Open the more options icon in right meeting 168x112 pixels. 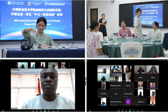click(142, 110)
